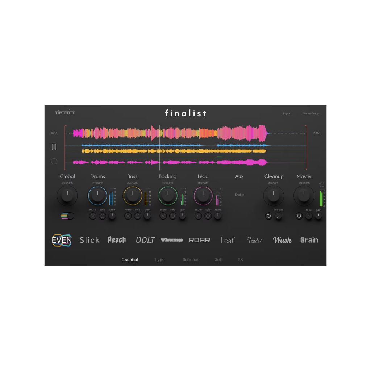The image size is (371, 371).
Task: Toggle the Master power button
Action: [299, 216]
